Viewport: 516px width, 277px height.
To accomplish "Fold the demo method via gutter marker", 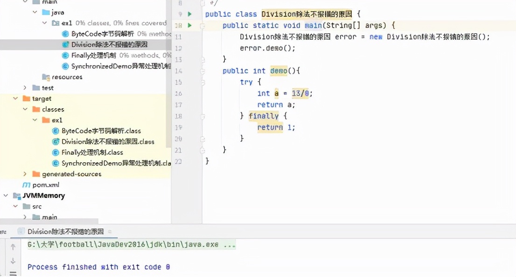I will (x=202, y=71).
